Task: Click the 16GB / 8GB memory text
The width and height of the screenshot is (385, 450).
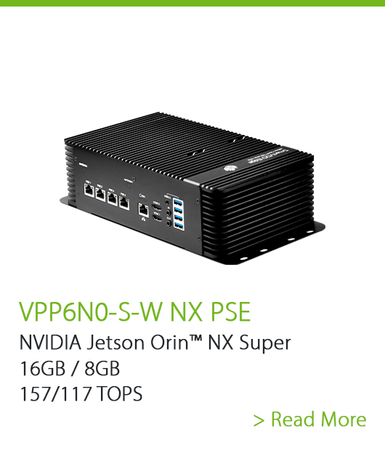Action: 70,369
